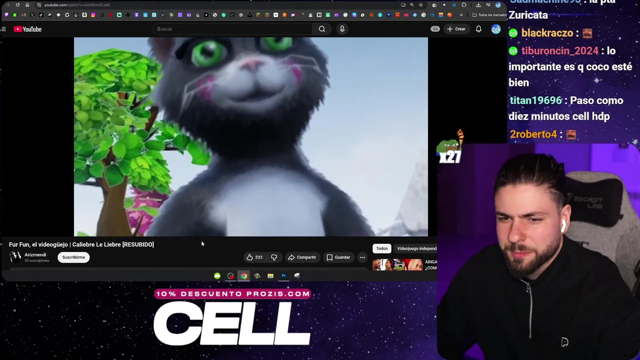Save the video with the Guardar button
This screenshot has width=640, height=360.
click(x=338, y=257)
